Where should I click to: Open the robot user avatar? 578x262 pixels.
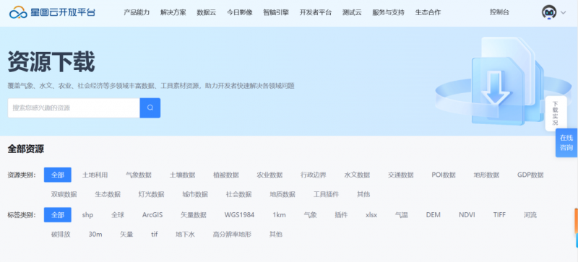click(549, 12)
